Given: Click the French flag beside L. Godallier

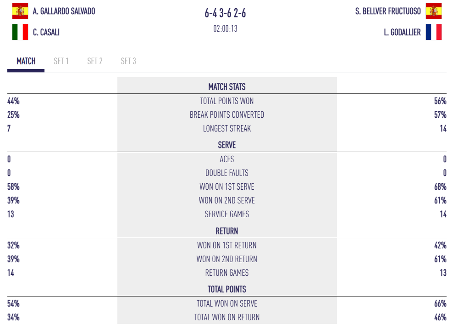Looking at the screenshot, I should [x=433, y=32].
